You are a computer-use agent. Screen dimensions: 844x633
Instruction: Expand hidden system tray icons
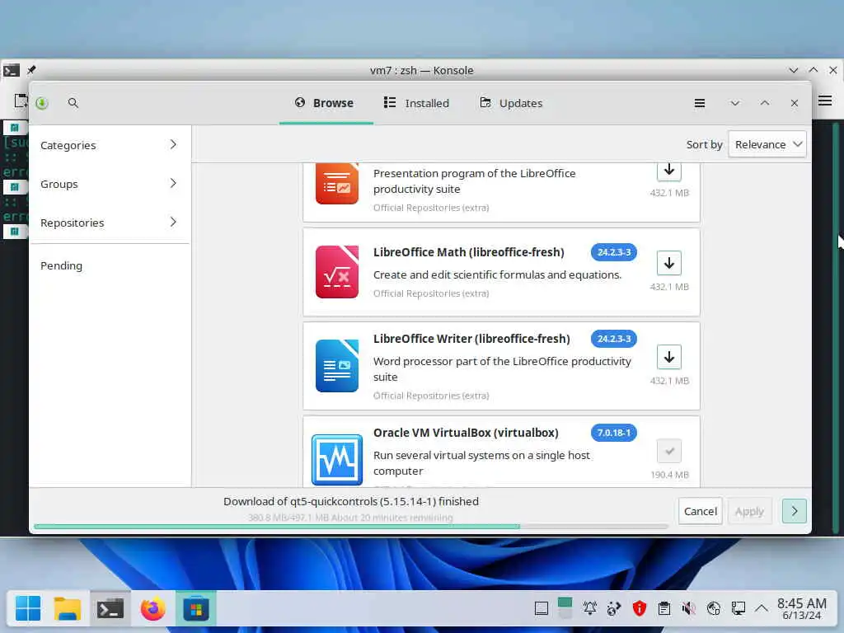761,608
